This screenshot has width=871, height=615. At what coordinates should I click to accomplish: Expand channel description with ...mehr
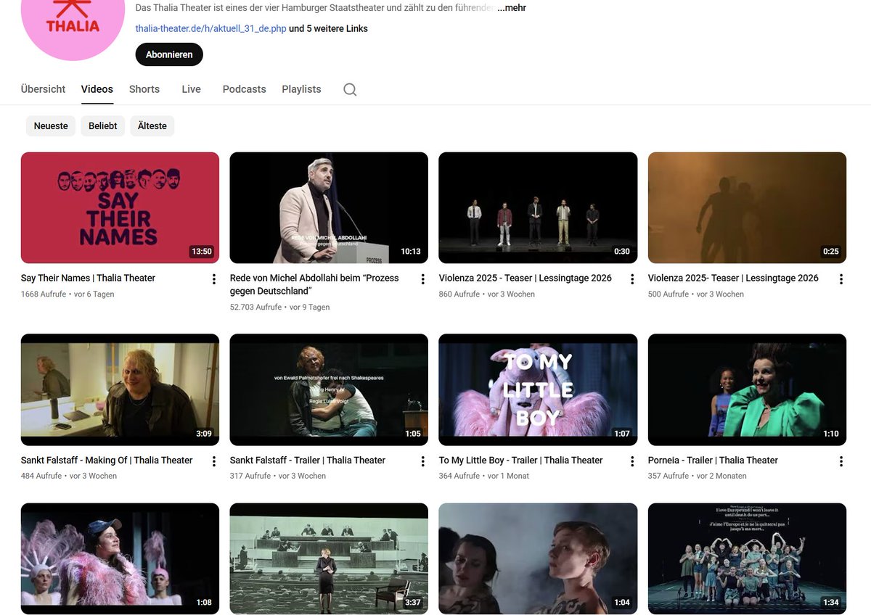[x=512, y=8]
